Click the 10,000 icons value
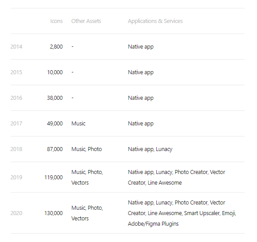Screen dimensions: 257x242 click(55, 72)
